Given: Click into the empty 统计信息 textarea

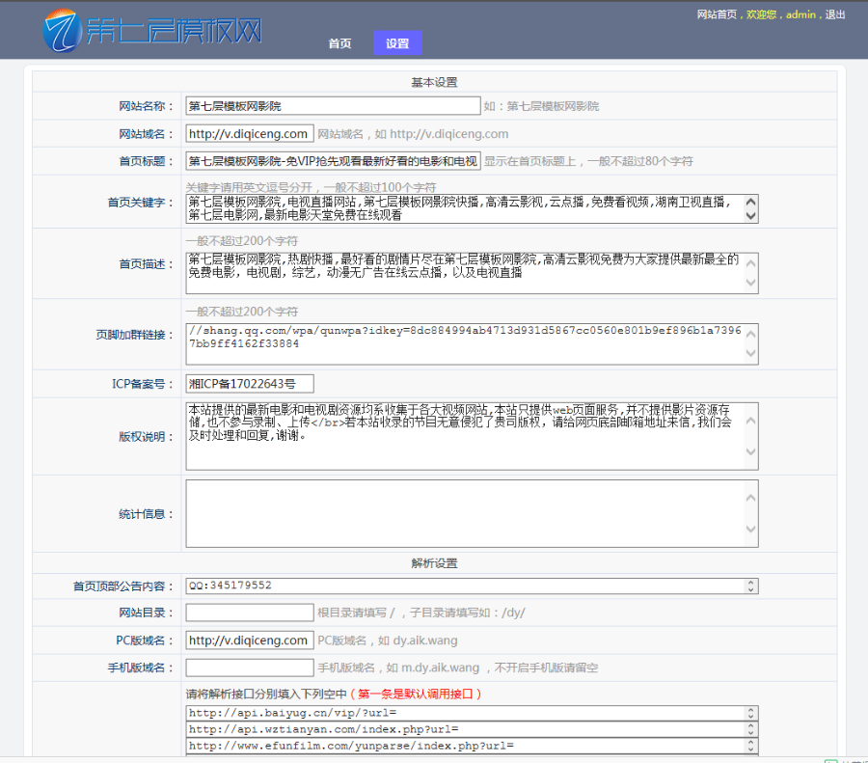Looking at the screenshot, I should (472, 514).
